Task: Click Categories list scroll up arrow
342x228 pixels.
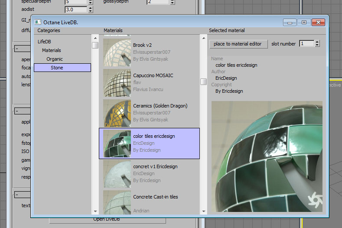Action: (x=95, y=38)
